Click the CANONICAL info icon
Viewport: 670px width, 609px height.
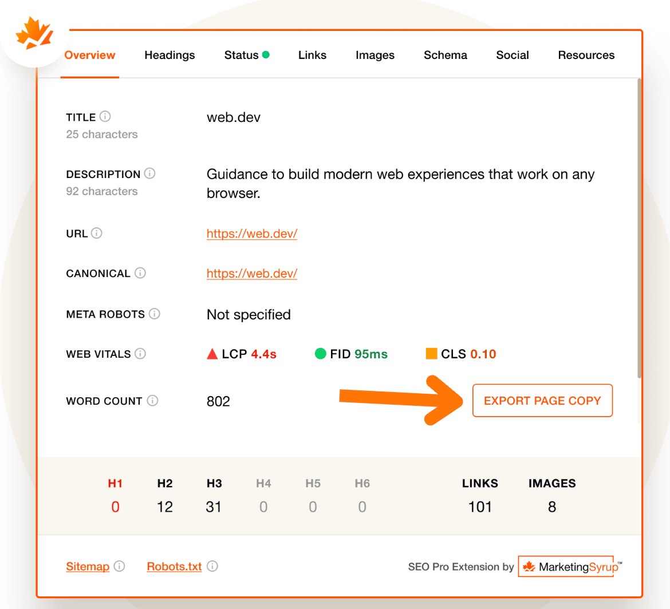tap(140, 272)
